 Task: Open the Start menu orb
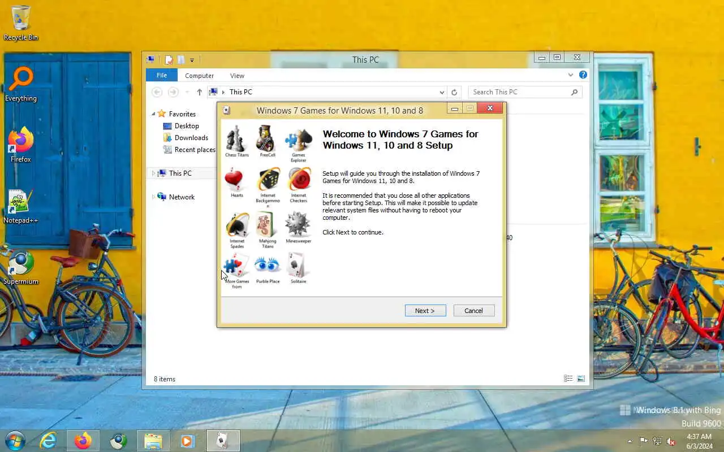pyautogui.click(x=15, y=441)
